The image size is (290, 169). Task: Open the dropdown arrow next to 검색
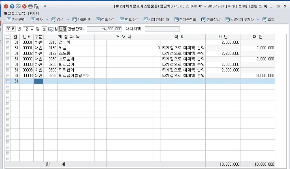pos(68,20)
